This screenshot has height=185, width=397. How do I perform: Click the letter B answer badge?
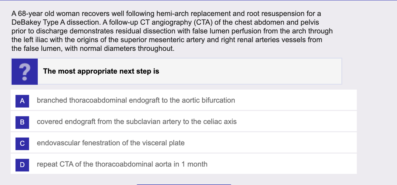pyautogui.click(x=22, y=122)
